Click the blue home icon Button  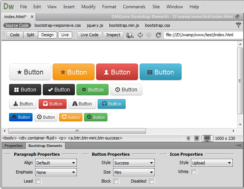click(x=21, y=117)
